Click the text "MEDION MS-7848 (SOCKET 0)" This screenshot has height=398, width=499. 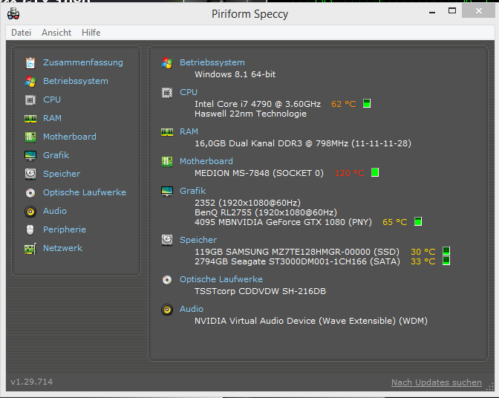(259, 173)
